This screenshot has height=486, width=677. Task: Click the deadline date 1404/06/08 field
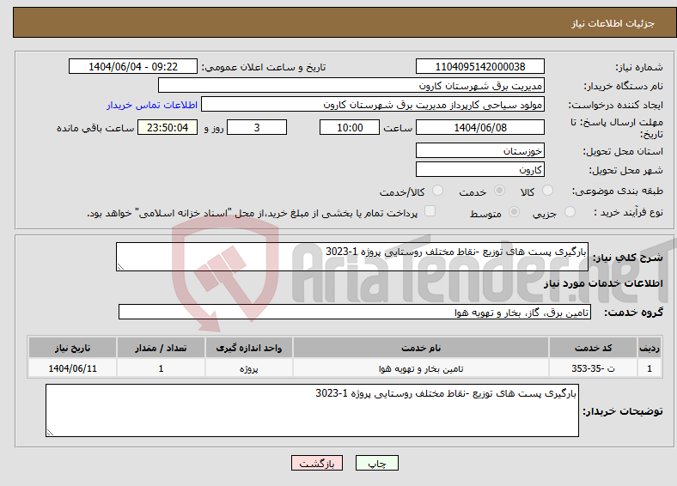coord(479,127)
